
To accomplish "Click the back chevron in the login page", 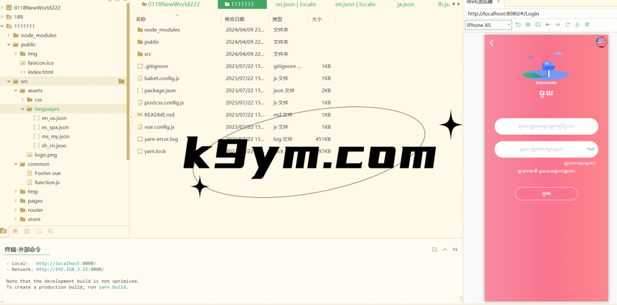I will click(x=492, y=43).
